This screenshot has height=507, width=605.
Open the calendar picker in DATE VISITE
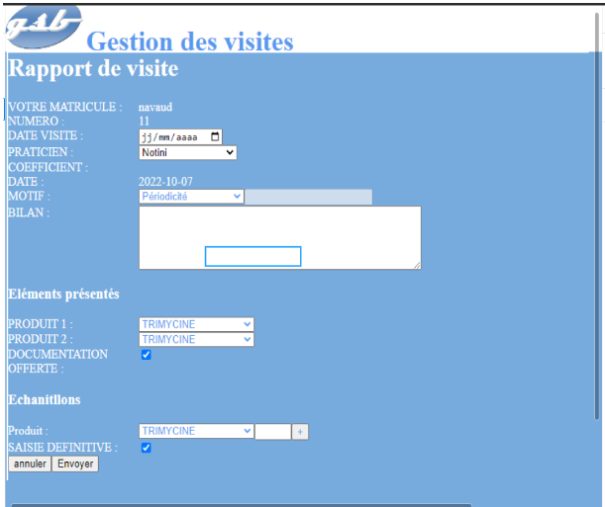(216, 137)
